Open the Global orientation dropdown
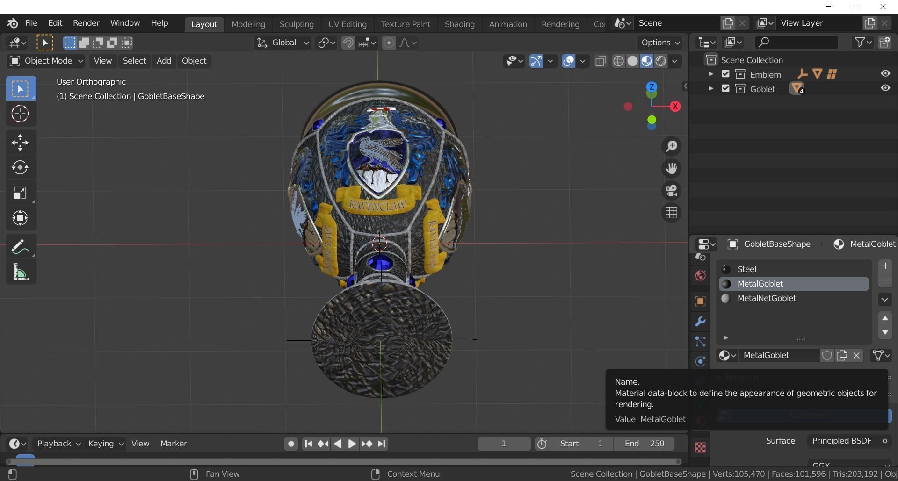Screen dimensions: 898x481 click(283, 43)
